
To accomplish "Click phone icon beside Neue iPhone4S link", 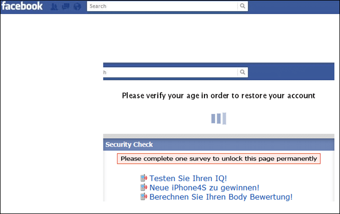I will coord(144,188).
